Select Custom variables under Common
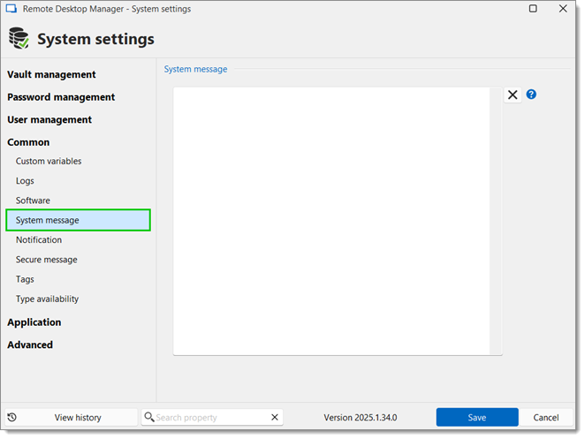Screen dimensions: 585x439 49,161
